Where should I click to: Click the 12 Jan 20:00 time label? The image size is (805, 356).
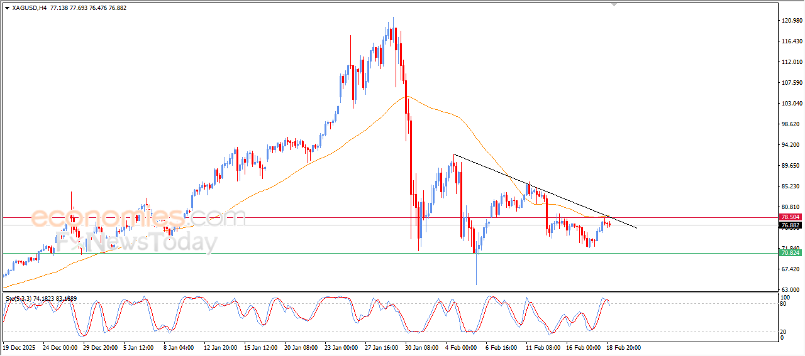pos(221,347)
